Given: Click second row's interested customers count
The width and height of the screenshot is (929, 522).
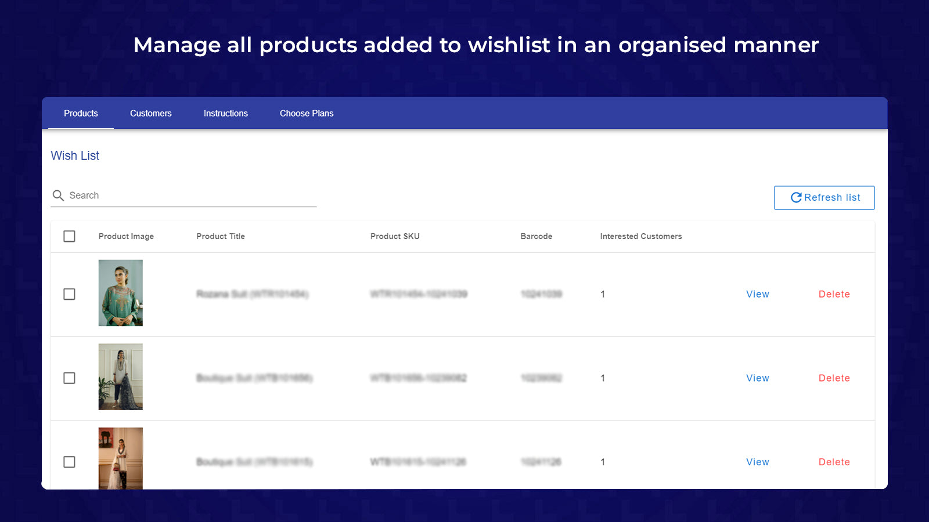Looking at the screenshot, I should [603, 378].
